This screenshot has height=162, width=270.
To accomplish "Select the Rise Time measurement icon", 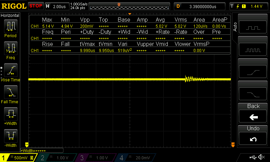I will pyautogui.click(x=11, y=70).
